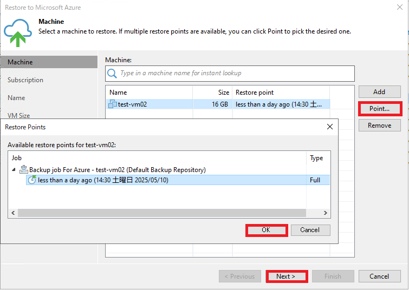The height and width of the screenshot is (290, 409).
Task: Click the Remove button
Action: click(380, 126)
